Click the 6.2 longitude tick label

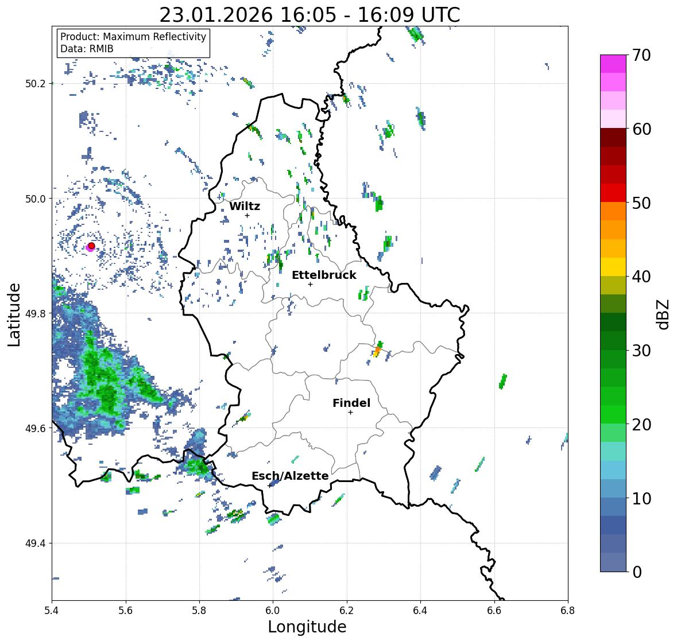coord(347,610)
